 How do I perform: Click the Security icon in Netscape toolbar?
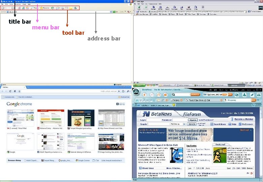(x=189, y=8)
